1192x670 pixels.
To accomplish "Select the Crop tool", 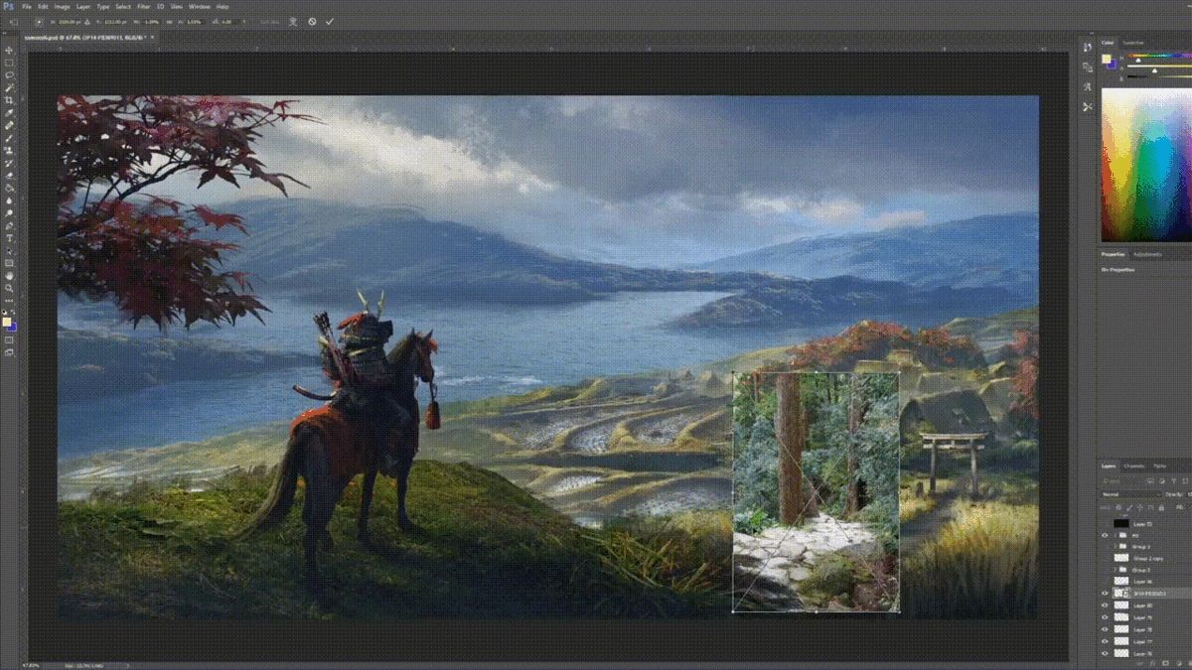I will 10,98.
